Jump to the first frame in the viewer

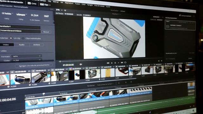(x=108, y=63)
